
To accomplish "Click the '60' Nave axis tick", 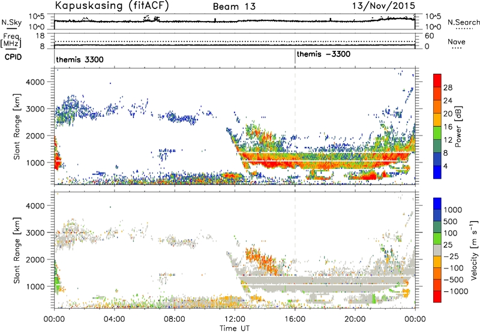I will tap(429, 36).
